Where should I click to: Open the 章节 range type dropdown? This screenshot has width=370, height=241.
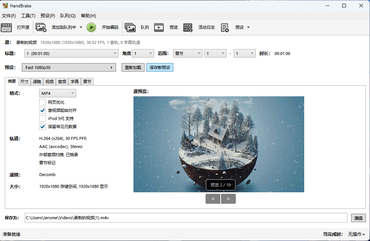click(x=187, y=54)
